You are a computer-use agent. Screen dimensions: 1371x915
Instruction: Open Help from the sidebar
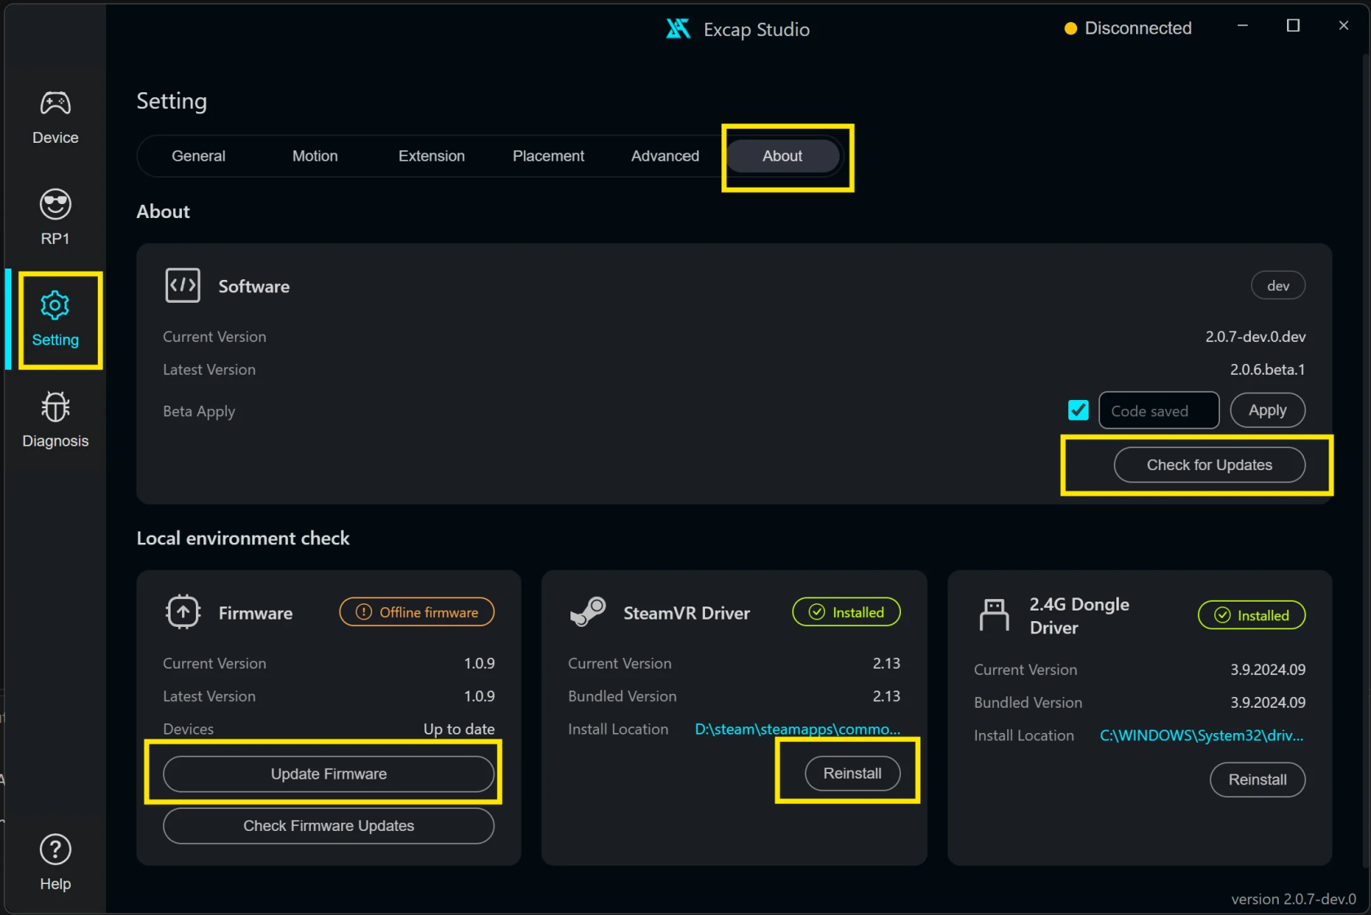(x=55, y=862)
